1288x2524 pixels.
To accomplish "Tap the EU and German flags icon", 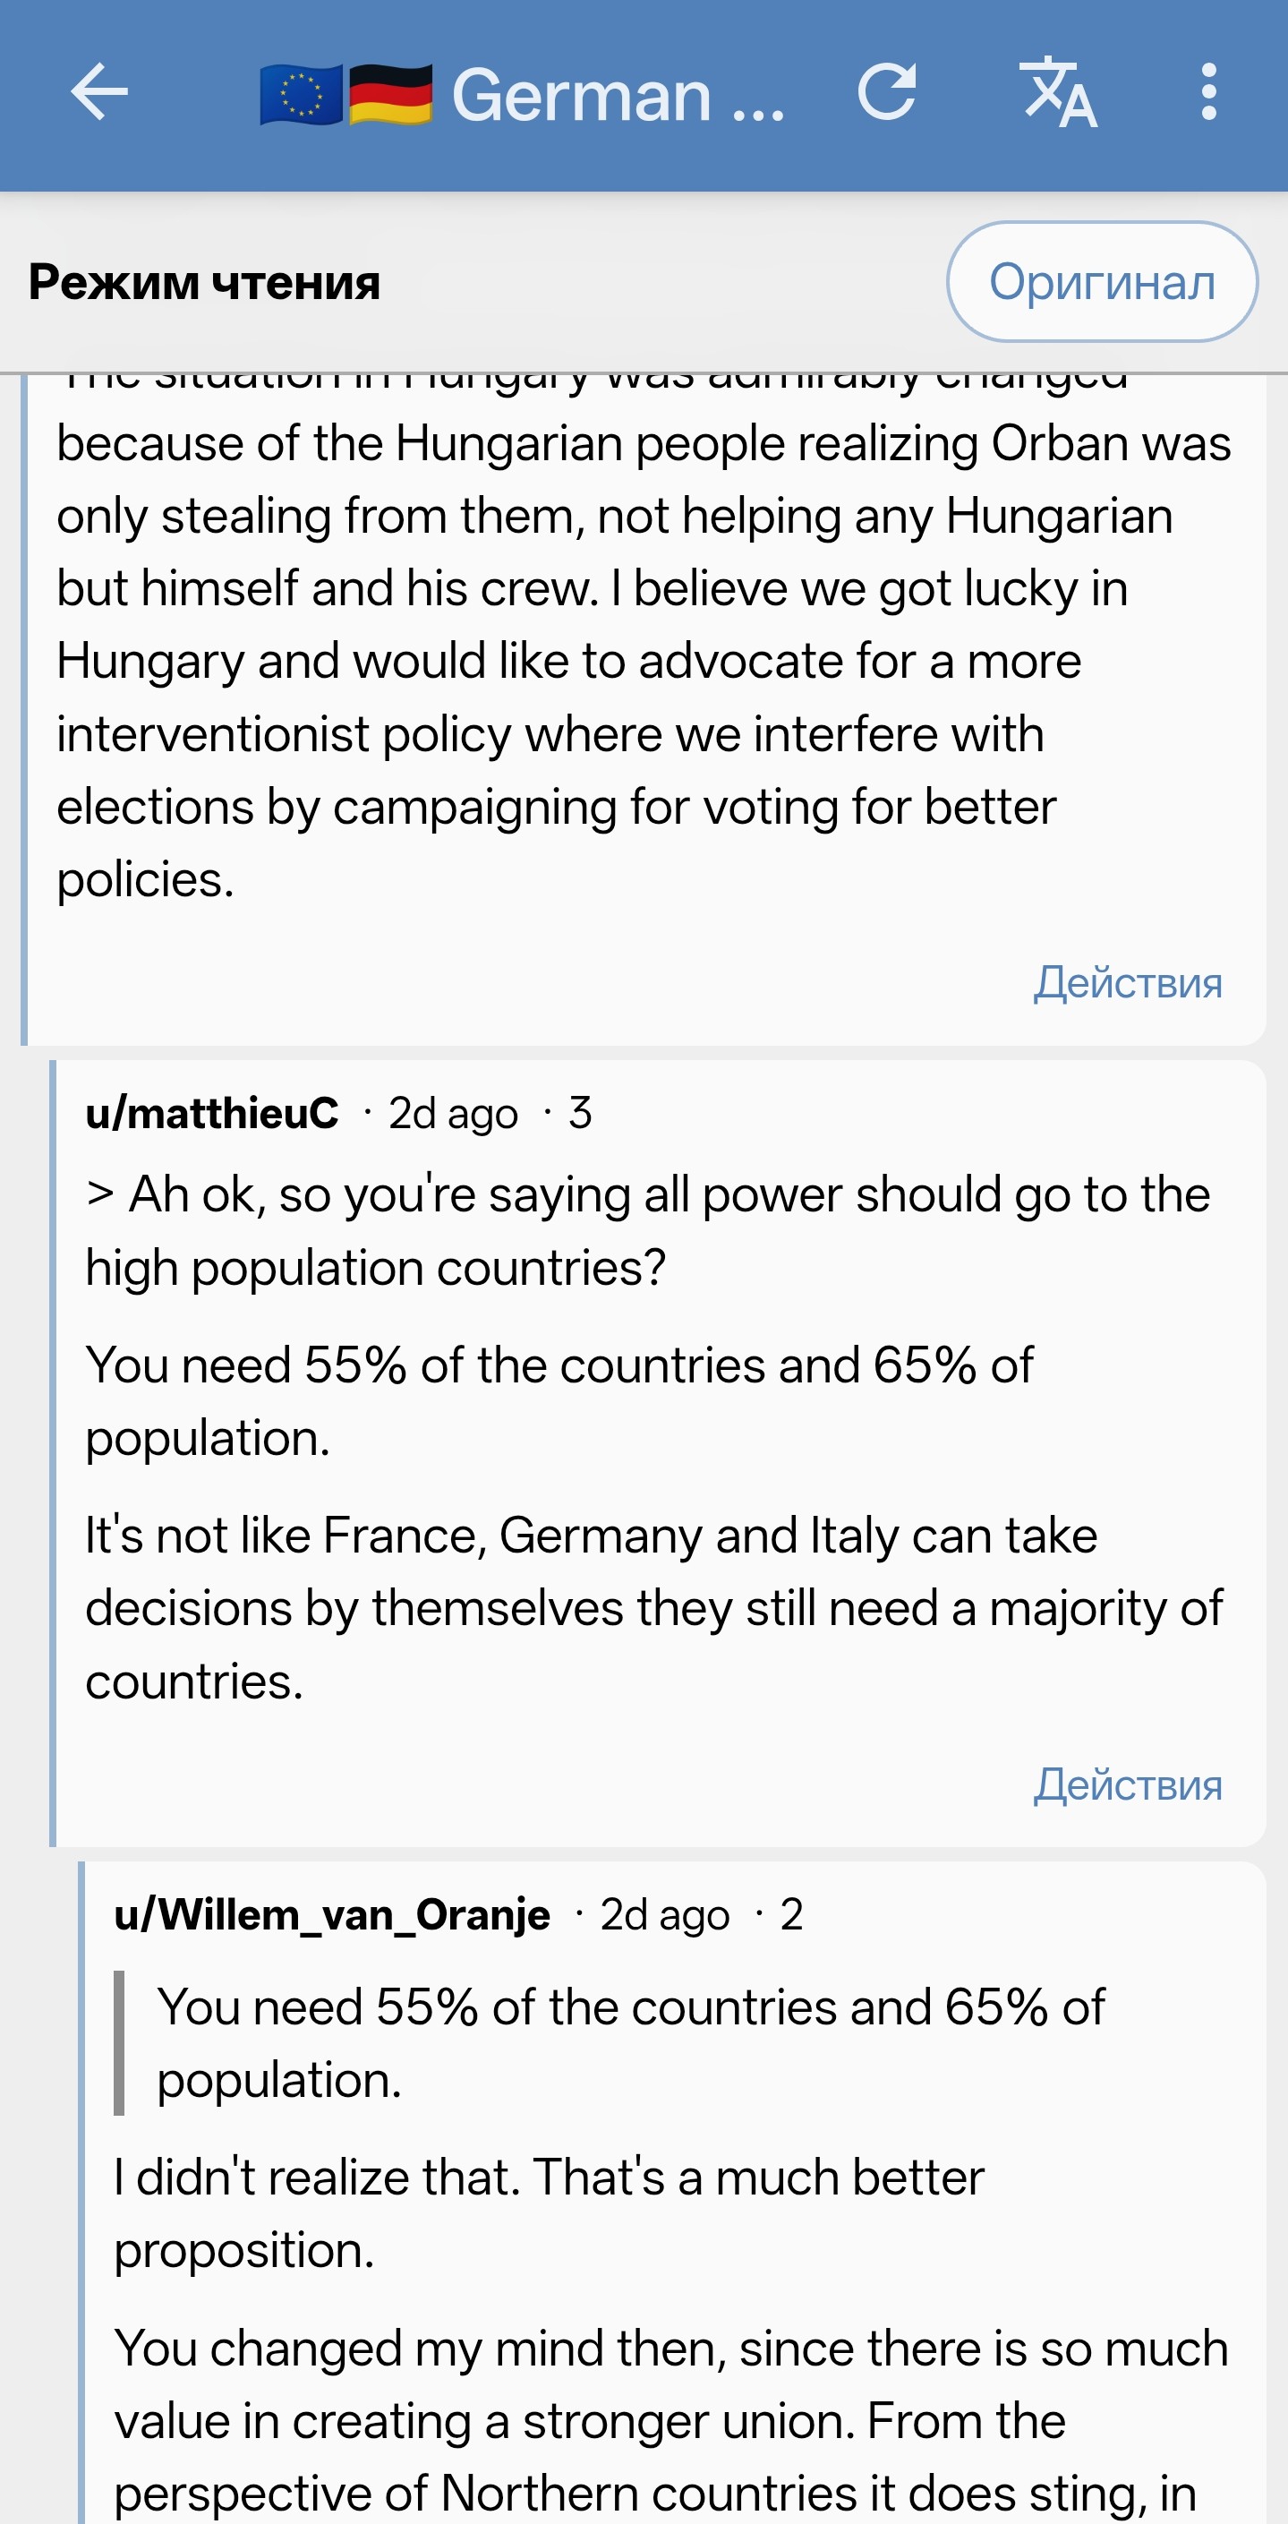I will (346, 95).
